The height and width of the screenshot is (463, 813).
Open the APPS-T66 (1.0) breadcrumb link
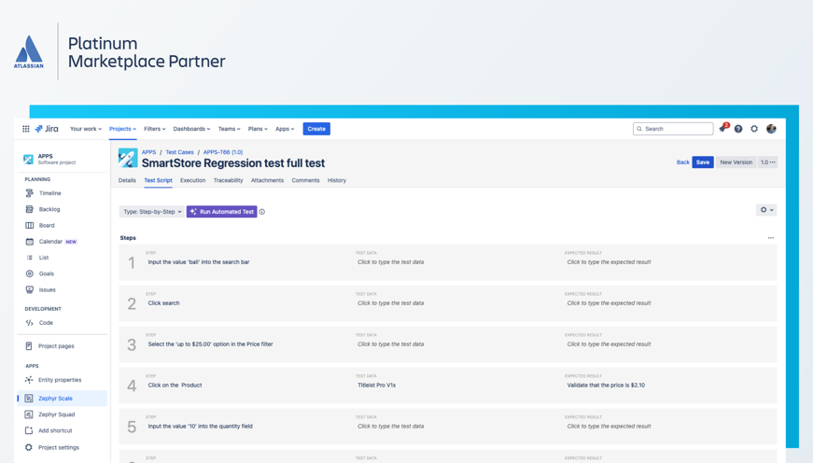(x=223, y=152)
